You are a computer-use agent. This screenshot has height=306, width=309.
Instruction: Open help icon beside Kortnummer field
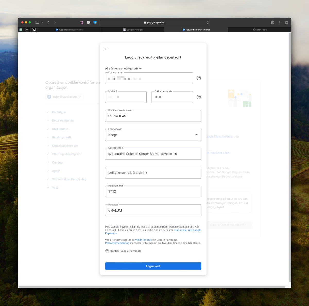(199, 78)
